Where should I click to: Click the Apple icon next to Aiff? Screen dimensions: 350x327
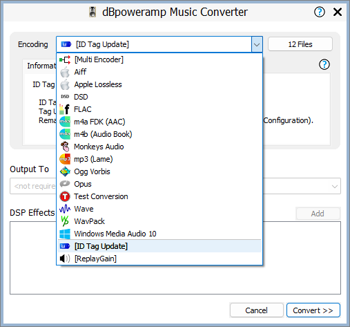point(65,72)
